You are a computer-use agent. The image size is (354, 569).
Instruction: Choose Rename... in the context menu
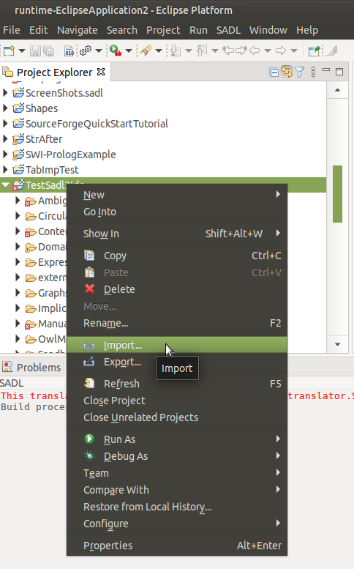177,323
